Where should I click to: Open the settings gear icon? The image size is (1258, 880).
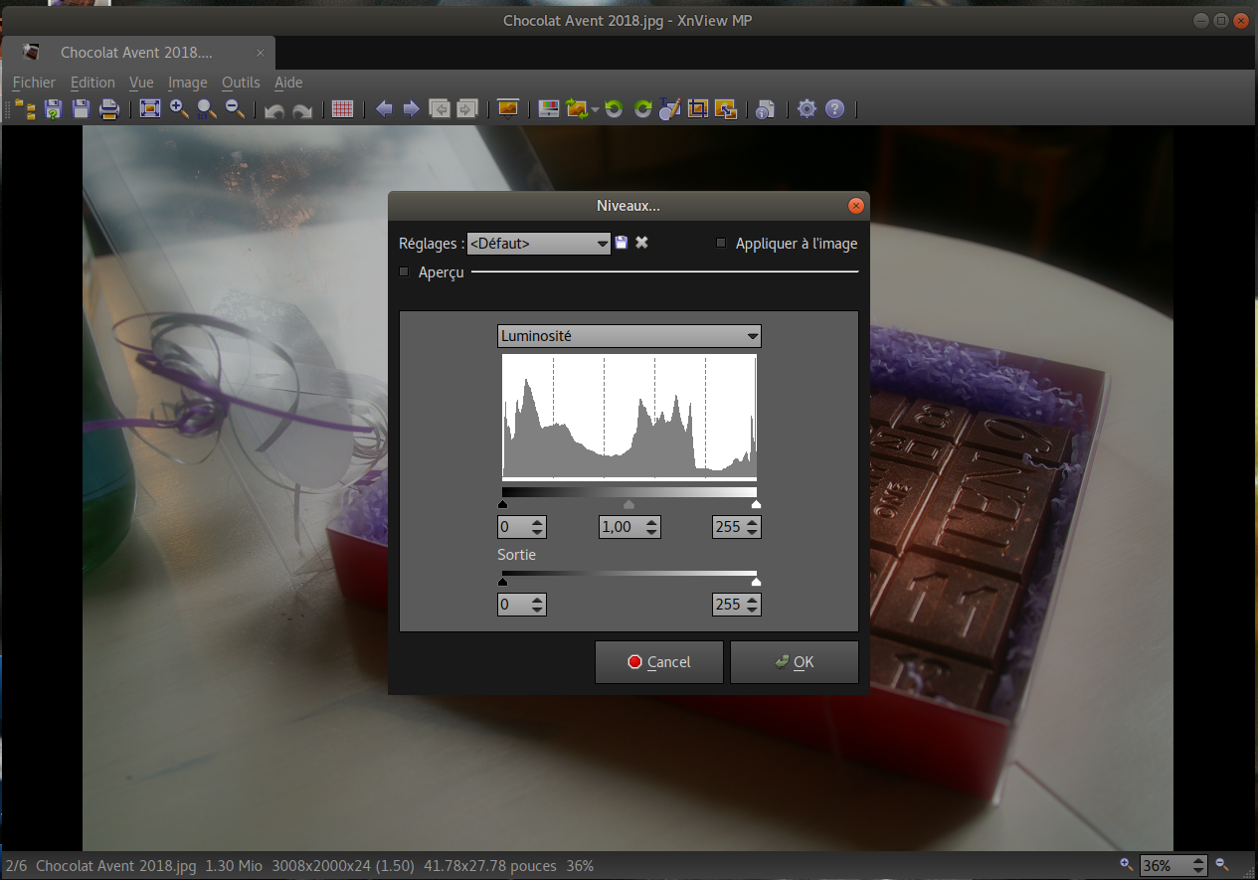tap(807, 109)
